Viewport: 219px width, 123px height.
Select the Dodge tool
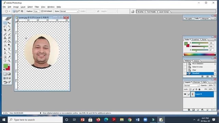[9, 45]
